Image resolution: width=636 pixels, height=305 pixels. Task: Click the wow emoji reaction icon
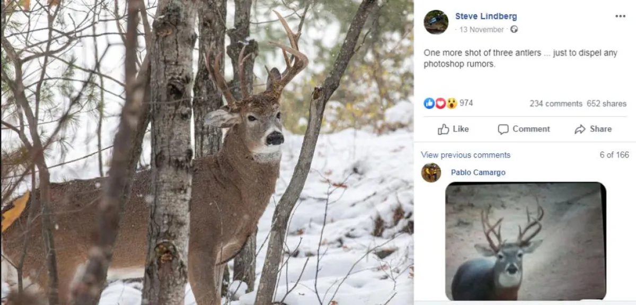(451, 103)
